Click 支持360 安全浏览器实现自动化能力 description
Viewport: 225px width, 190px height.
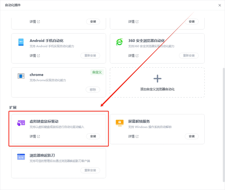pos(151,46)
